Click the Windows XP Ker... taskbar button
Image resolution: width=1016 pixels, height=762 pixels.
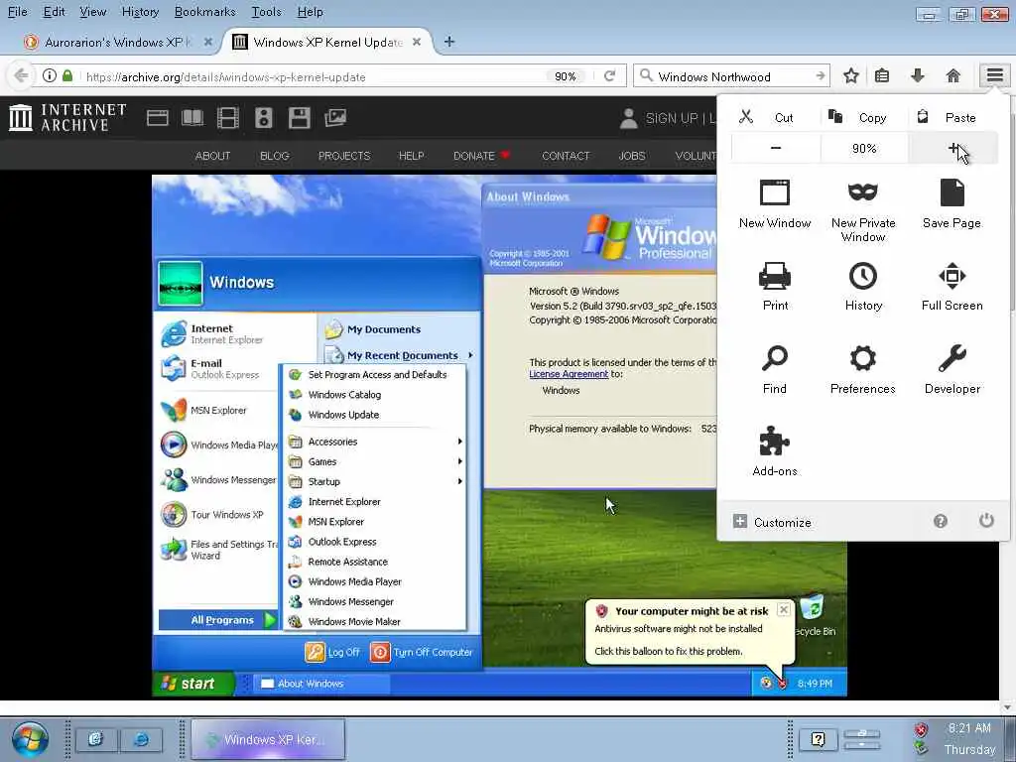point(268,739)
